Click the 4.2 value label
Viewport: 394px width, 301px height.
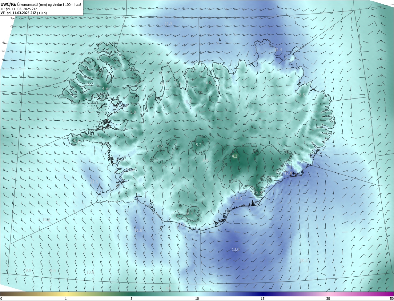(235, 156)
